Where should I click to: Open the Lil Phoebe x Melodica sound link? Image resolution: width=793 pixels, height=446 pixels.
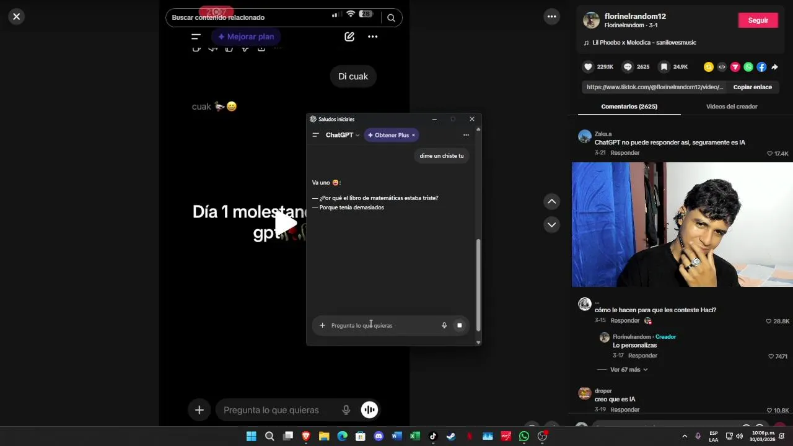pyautogui.click(x=644, y=43)
